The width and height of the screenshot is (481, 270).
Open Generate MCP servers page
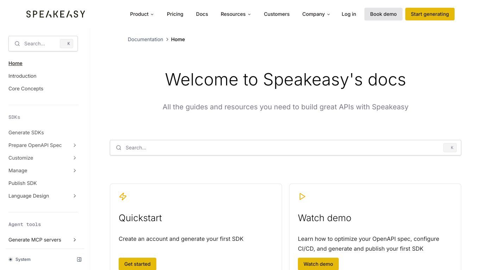35,240
